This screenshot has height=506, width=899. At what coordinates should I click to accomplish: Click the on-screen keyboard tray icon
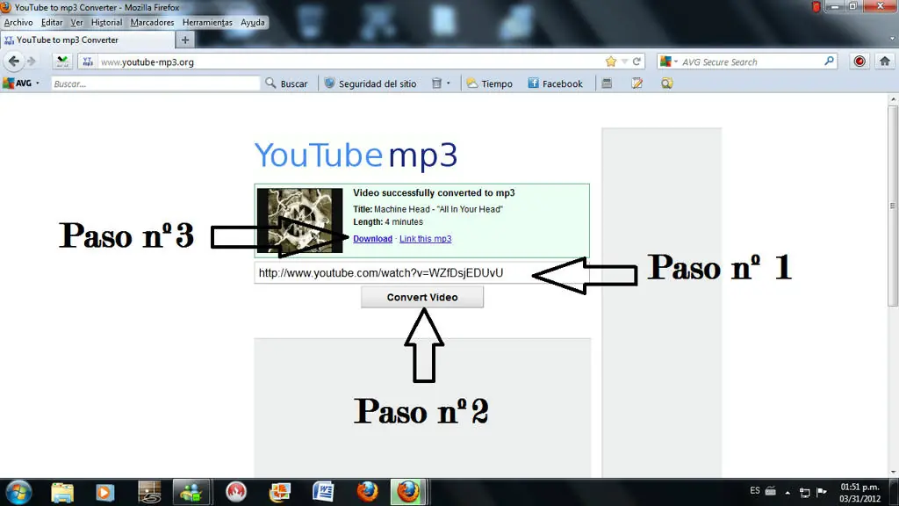click(x=771, y=491)
